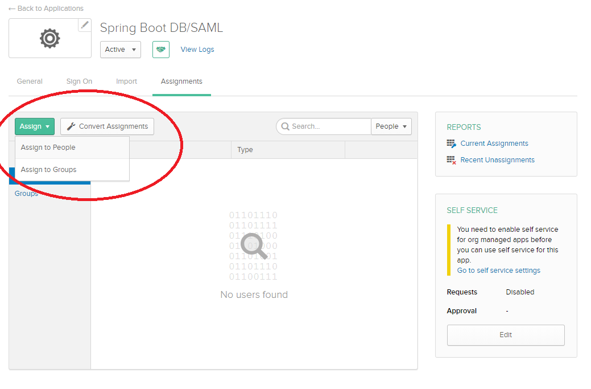Viewport: 591px width, 389px height.
Task: Click the Search input field
Action: [324, 126]
